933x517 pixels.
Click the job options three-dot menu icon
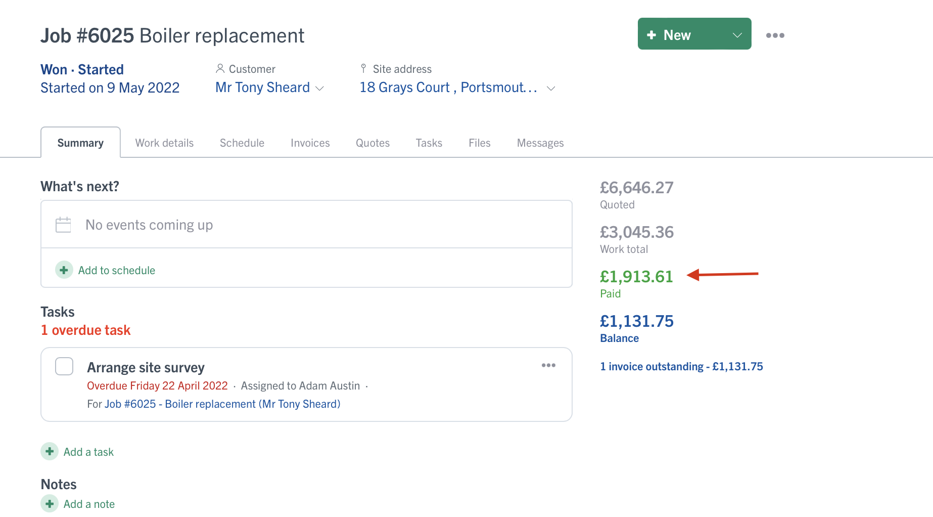click(775, 35)
